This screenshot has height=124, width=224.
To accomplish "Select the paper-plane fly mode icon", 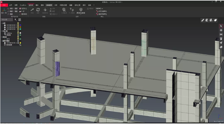I will [221, 43].
